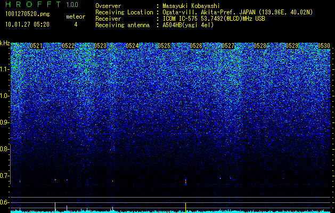
Task: Select antenna A504HB(yagi 4el) text
Action: tap(188, 25)
